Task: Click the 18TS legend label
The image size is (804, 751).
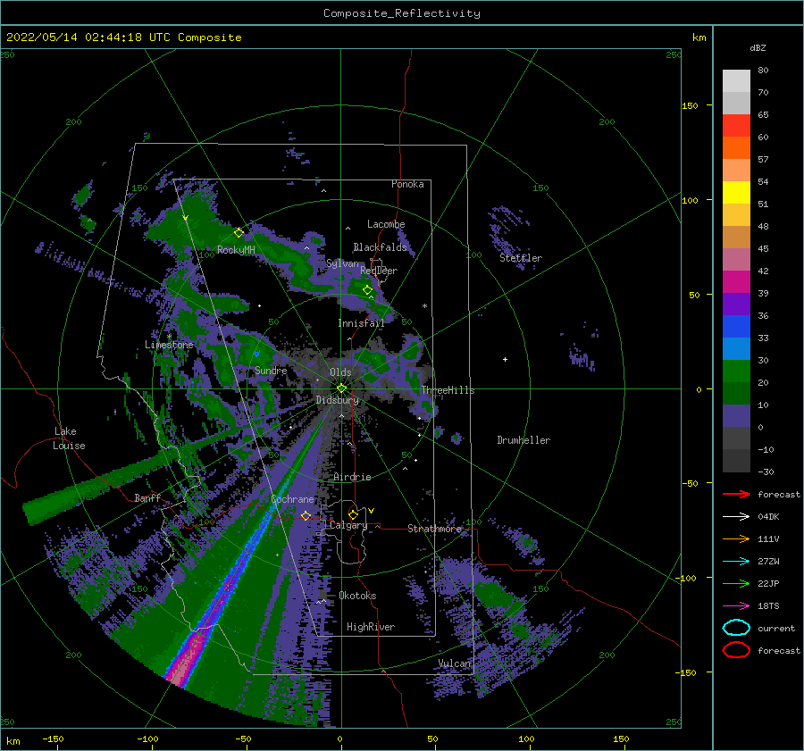Action: [x=768, y=606]
